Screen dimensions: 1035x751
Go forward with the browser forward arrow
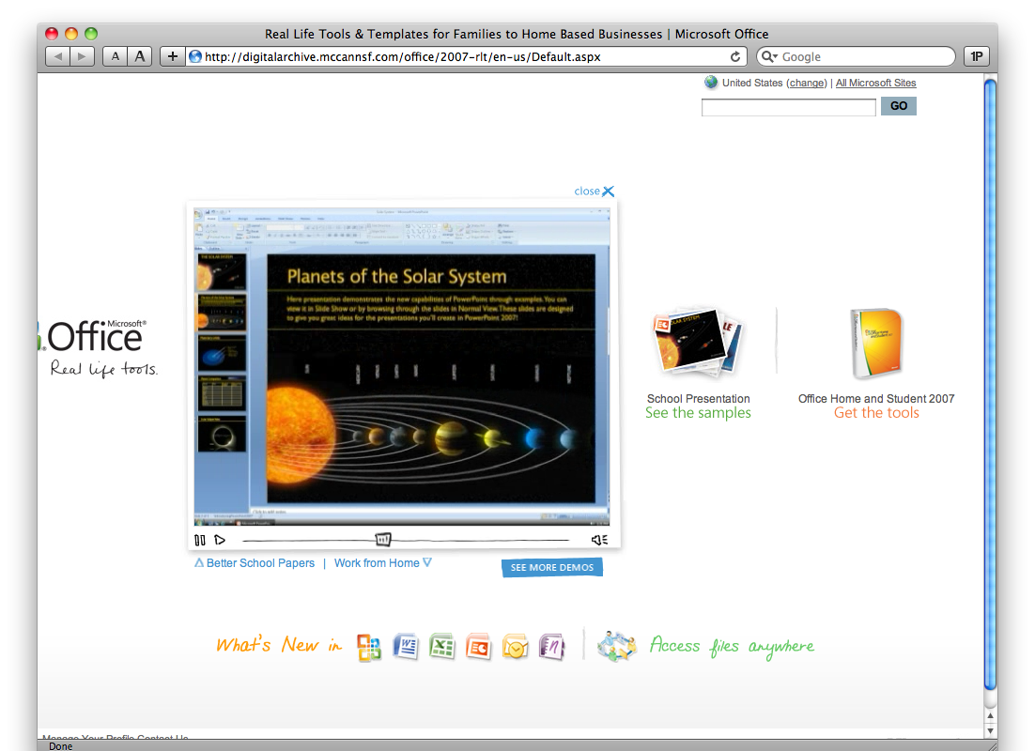click(x=82, y=56)
